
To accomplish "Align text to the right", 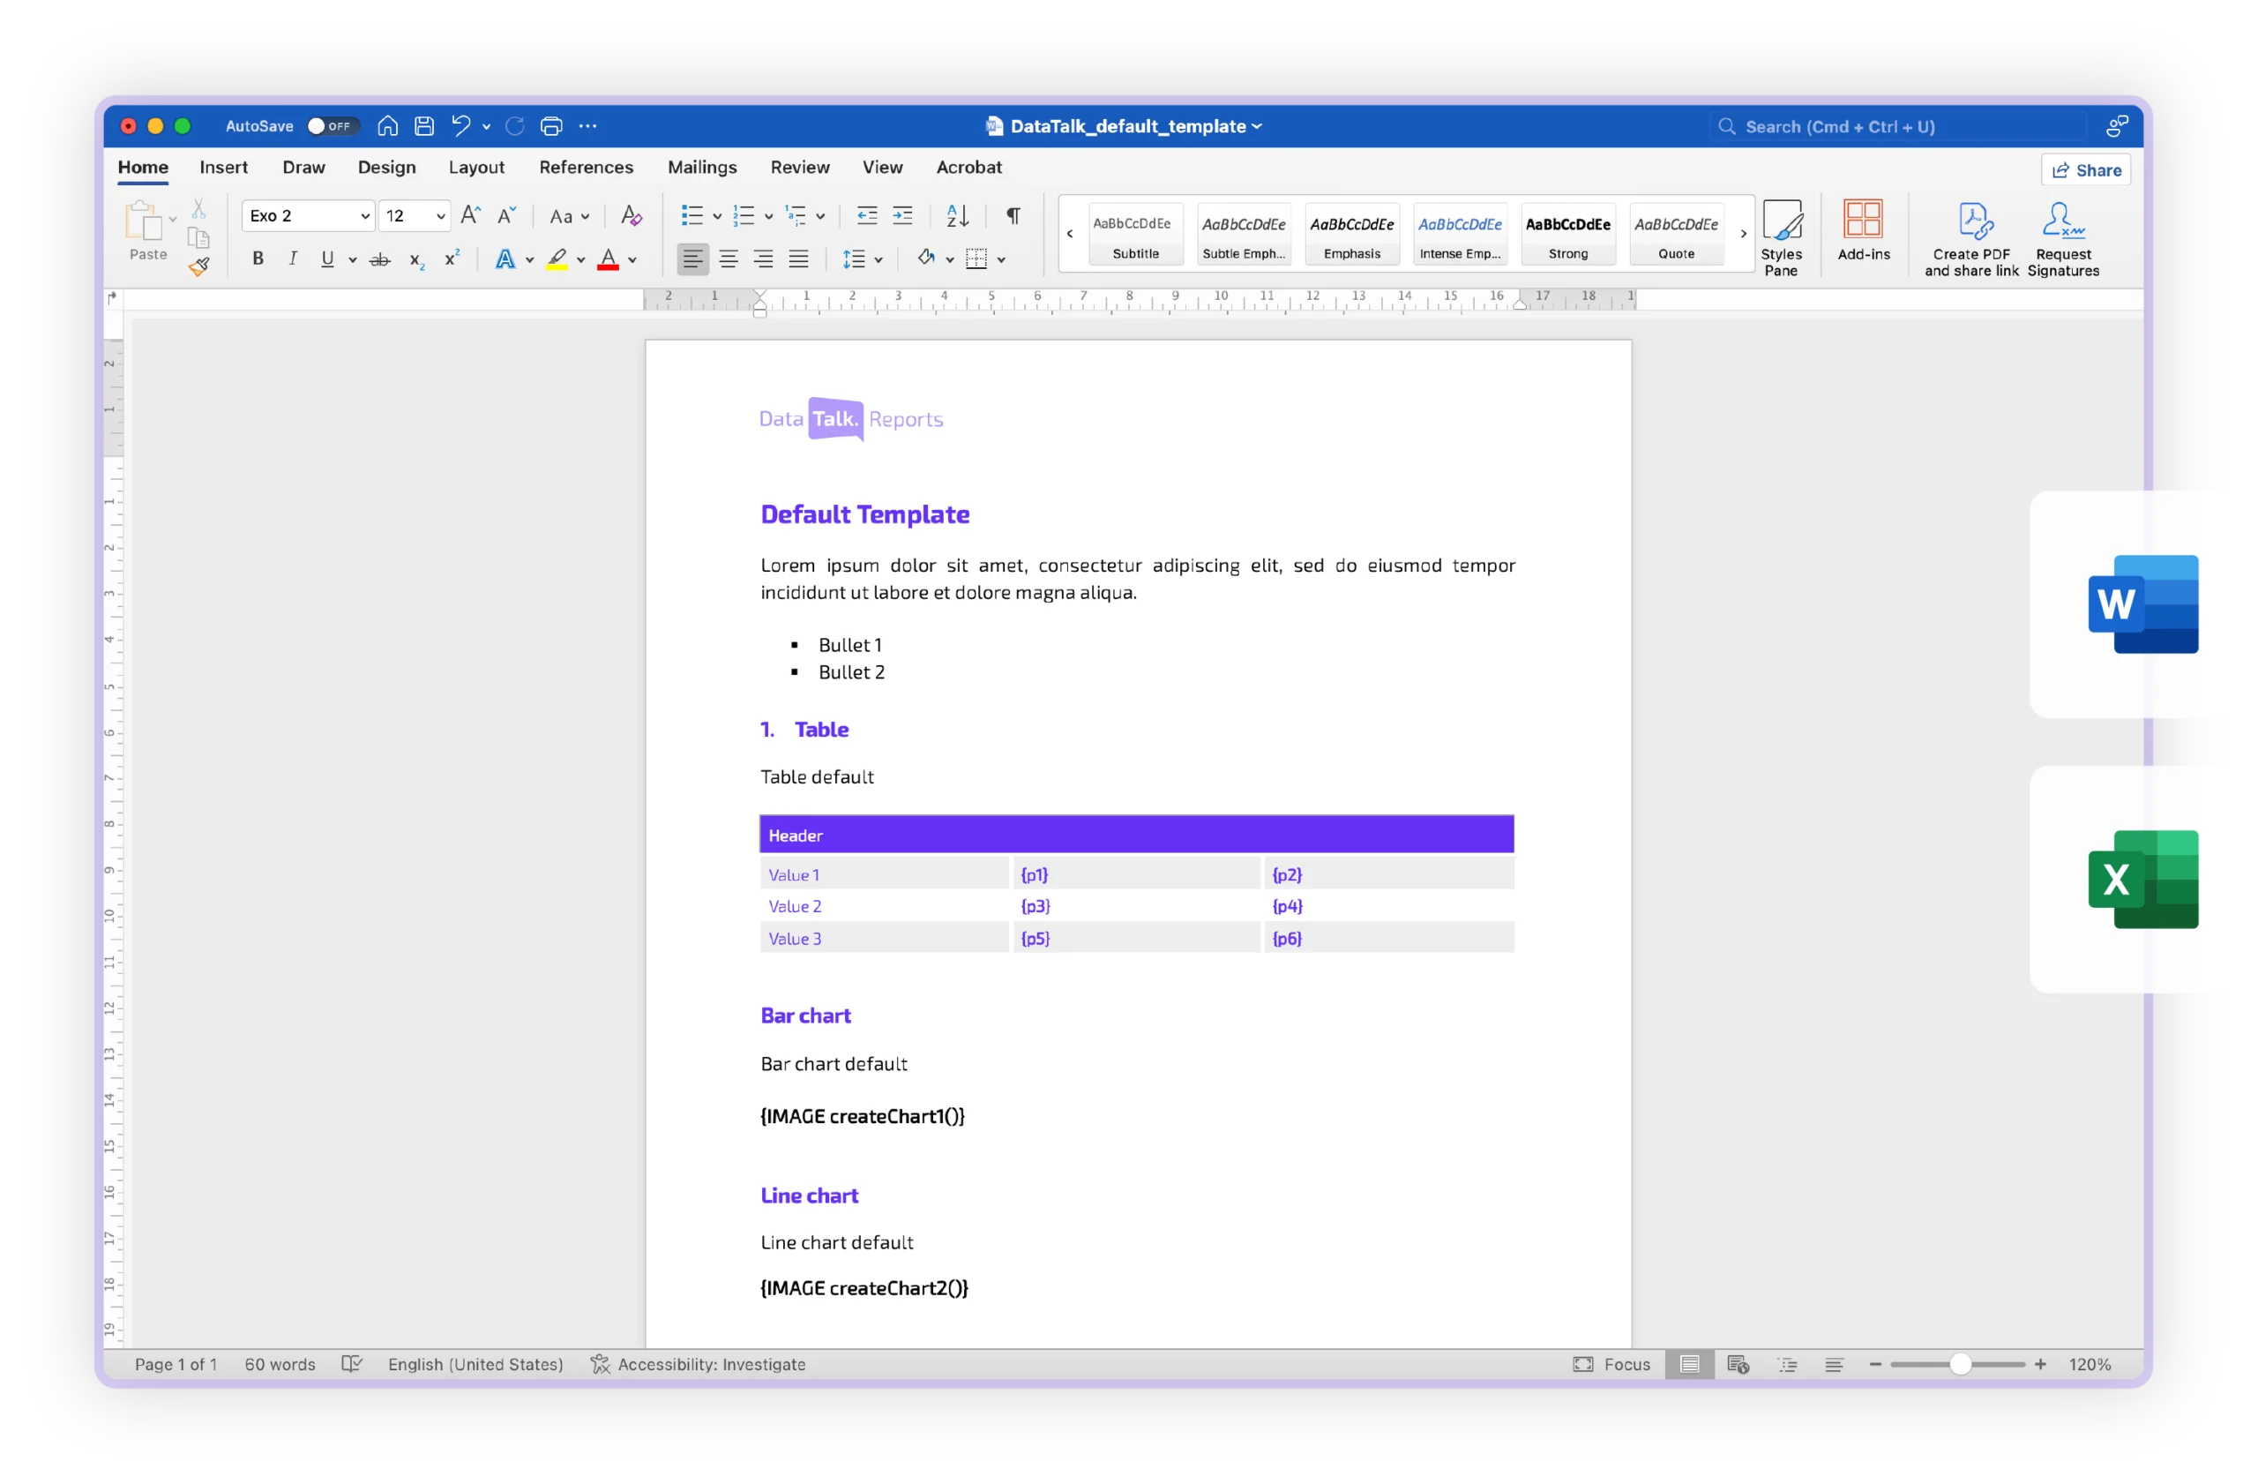I will click(764, 259).
